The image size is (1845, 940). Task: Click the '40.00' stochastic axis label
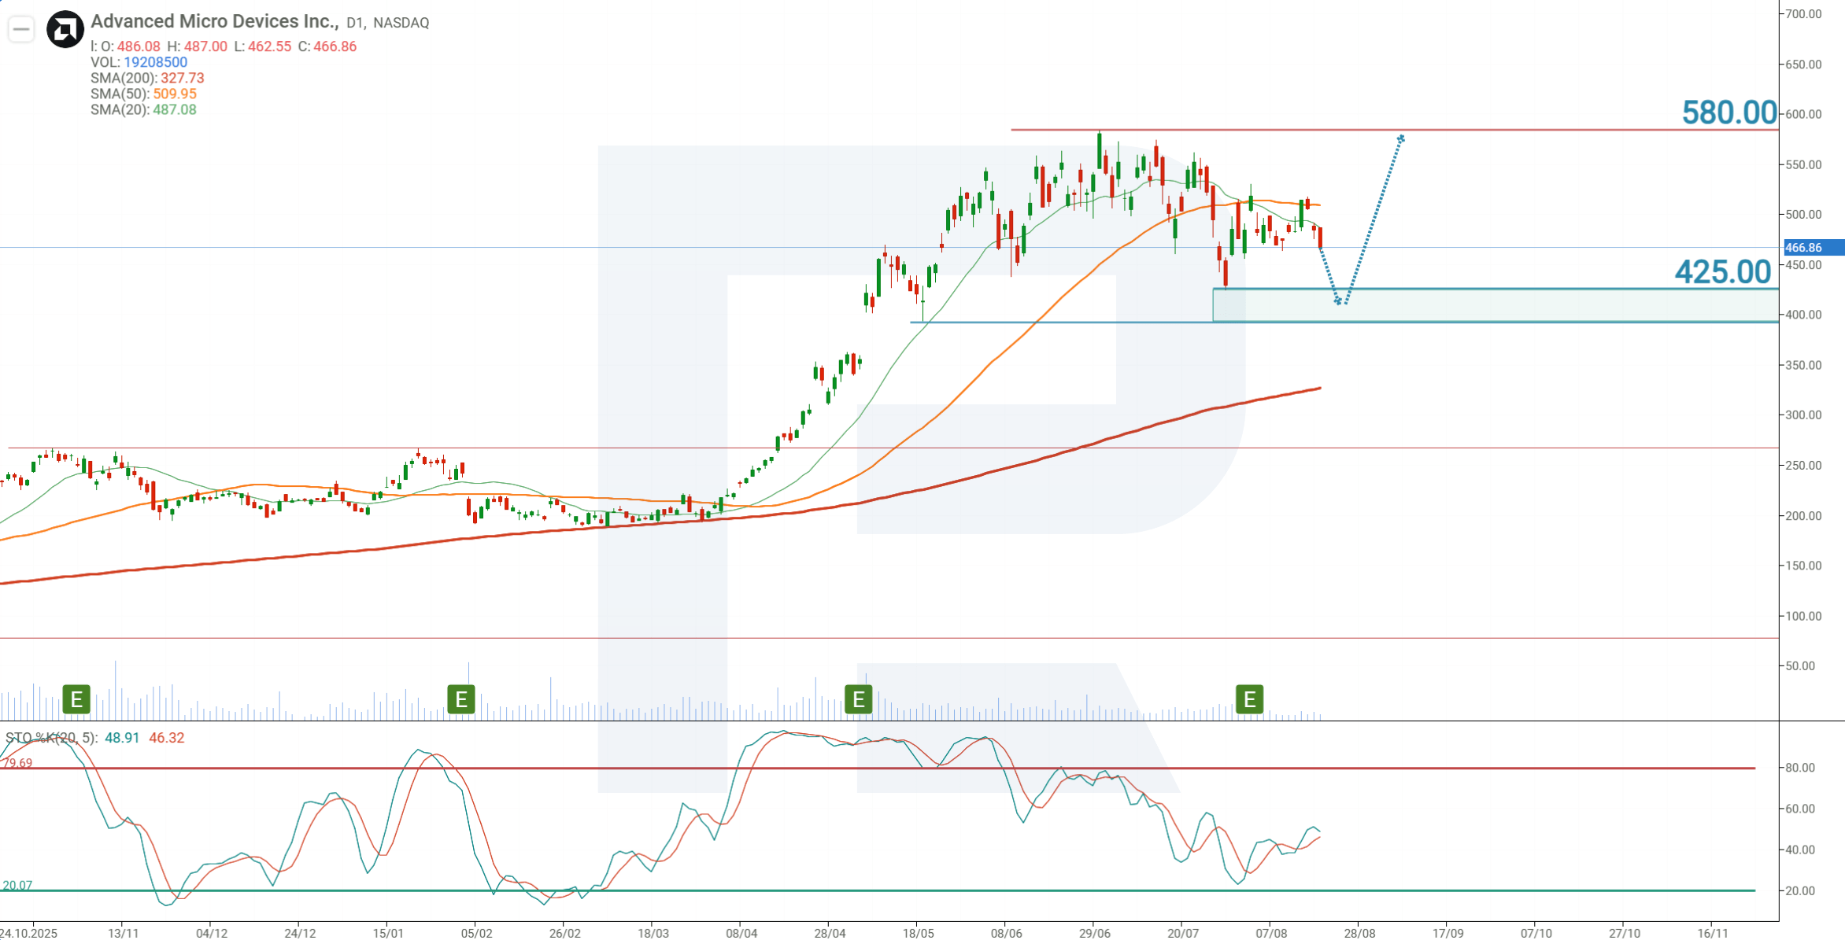point(1801,850)
